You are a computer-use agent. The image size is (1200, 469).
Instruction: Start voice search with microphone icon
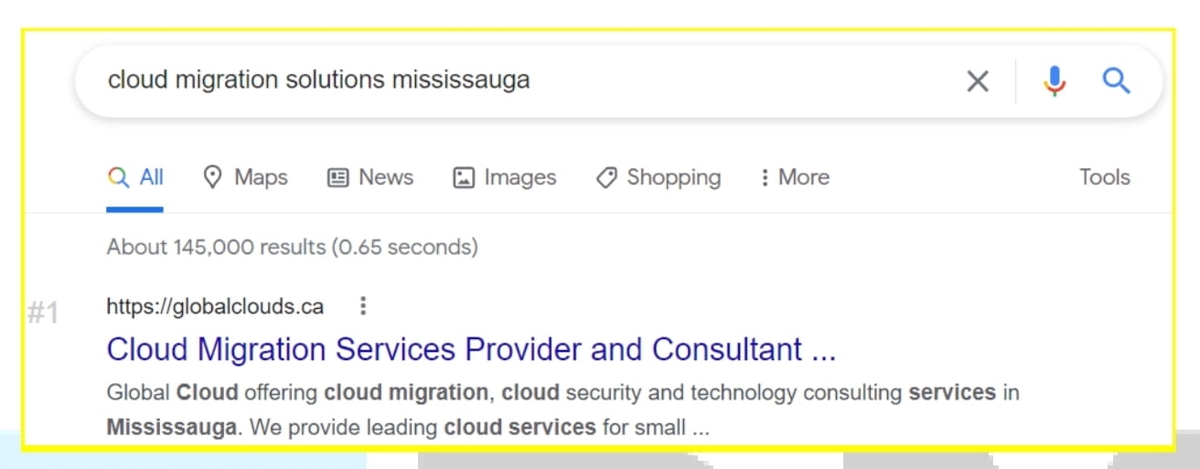[1055, 81]
